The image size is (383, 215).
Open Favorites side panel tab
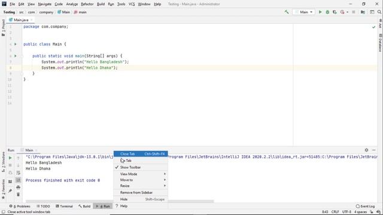point(3,189)
